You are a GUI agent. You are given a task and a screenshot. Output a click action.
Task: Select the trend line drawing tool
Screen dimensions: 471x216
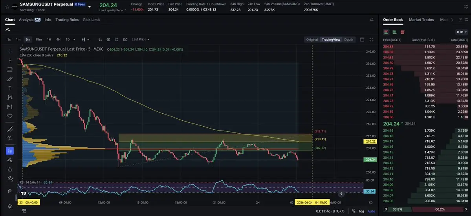pyautogui.click(x=9, y=60)
